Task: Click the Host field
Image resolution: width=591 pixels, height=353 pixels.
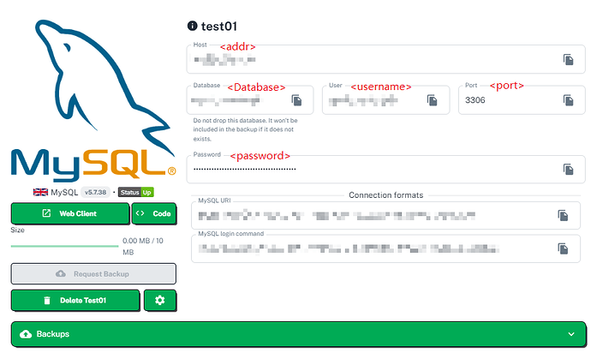Action: pos(385,59)
